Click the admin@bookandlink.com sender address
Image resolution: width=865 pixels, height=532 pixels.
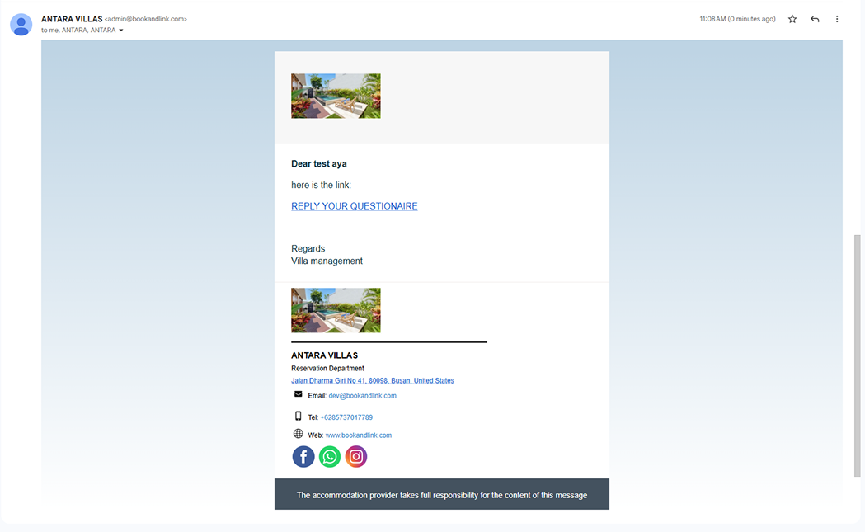146,19
